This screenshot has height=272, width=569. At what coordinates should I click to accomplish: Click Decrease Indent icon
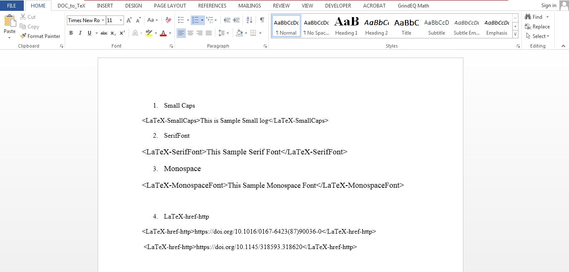pos(227,20)
